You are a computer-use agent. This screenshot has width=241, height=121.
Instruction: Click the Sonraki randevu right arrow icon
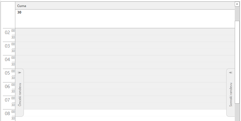tap(231, 73)
